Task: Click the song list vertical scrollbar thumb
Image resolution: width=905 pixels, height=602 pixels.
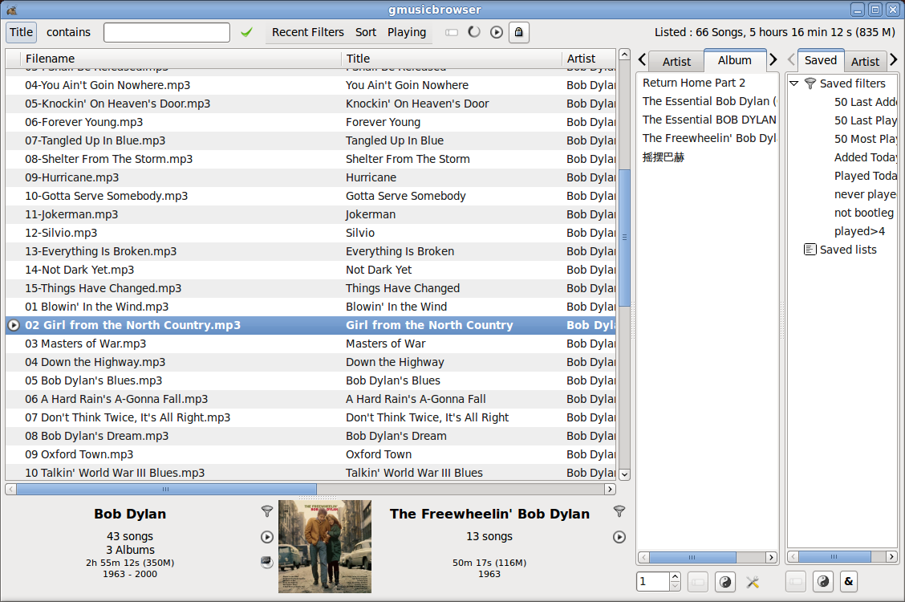Action: click(624, 236)
